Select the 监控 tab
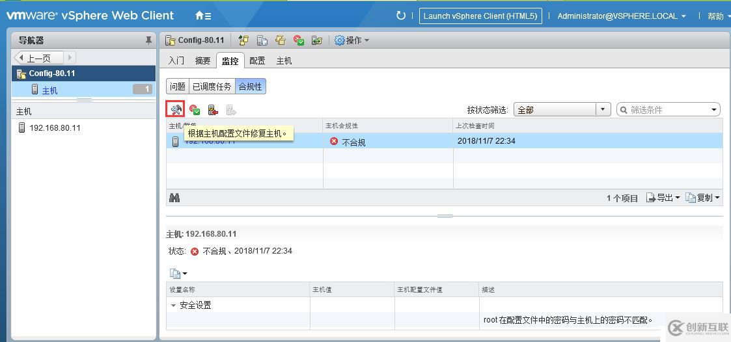This screenshot has width=731, height=342. (230, 60)
